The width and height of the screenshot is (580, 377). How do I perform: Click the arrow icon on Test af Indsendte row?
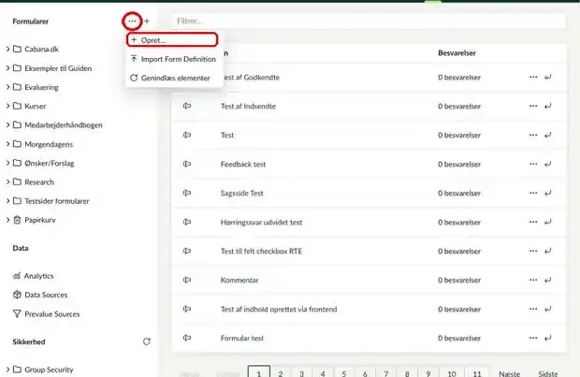tap(548, 106)
